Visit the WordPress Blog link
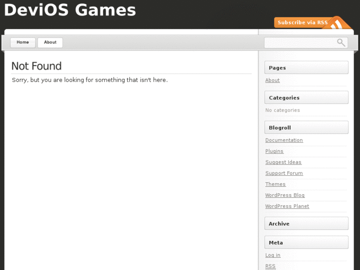Image resolution: width=360 pixels, height=270 pixels. click(285, 195)
